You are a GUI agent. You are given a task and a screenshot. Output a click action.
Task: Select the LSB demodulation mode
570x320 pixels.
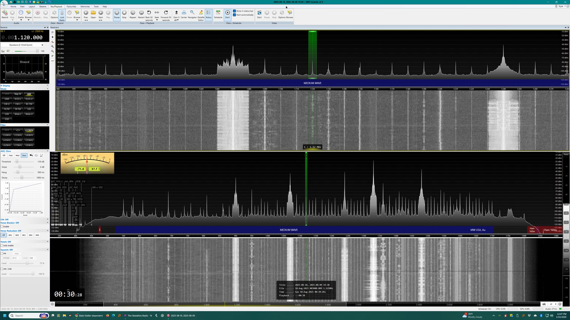29,109
